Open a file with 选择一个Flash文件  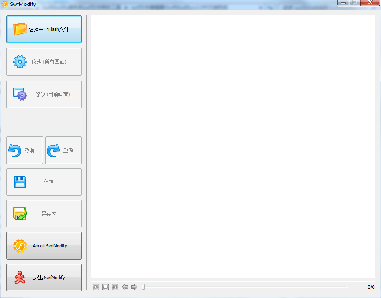44,28
